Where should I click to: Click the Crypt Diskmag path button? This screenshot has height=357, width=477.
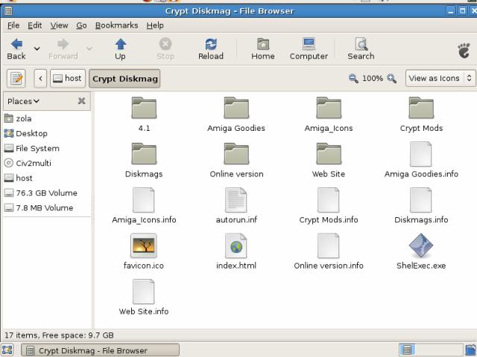coord(124,78)
